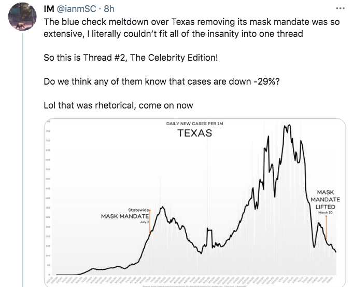353x287 pixels.
Task: Click the Lol that was rhetorical line
Action: pyautogui.click(x=118, y=105)
